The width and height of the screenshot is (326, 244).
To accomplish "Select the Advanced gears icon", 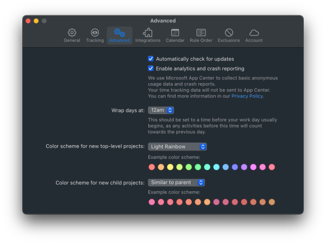I will tap(120, 33).
